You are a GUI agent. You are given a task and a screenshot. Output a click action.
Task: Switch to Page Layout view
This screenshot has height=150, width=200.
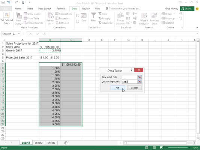tap(154, 148)
